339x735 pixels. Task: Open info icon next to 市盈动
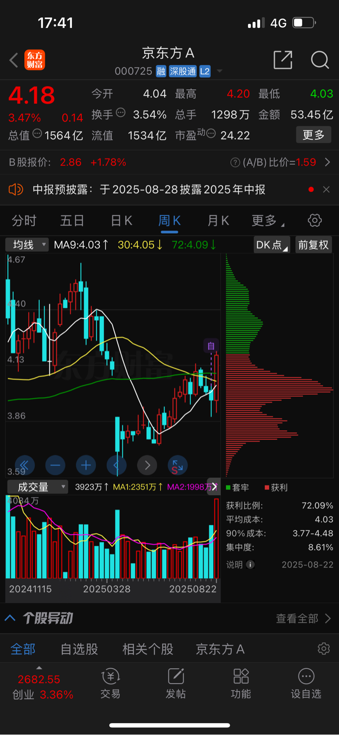click(x=211, y=133)
